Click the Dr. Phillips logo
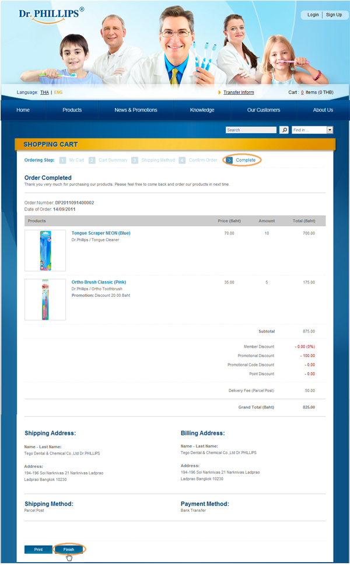 coord(51,15)
